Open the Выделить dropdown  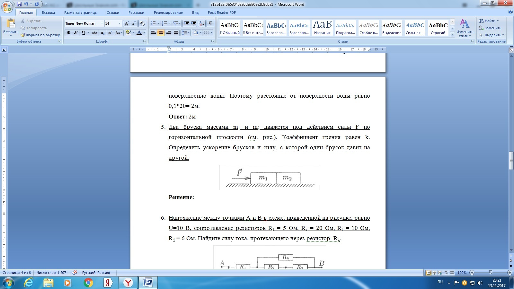(492, 35)
